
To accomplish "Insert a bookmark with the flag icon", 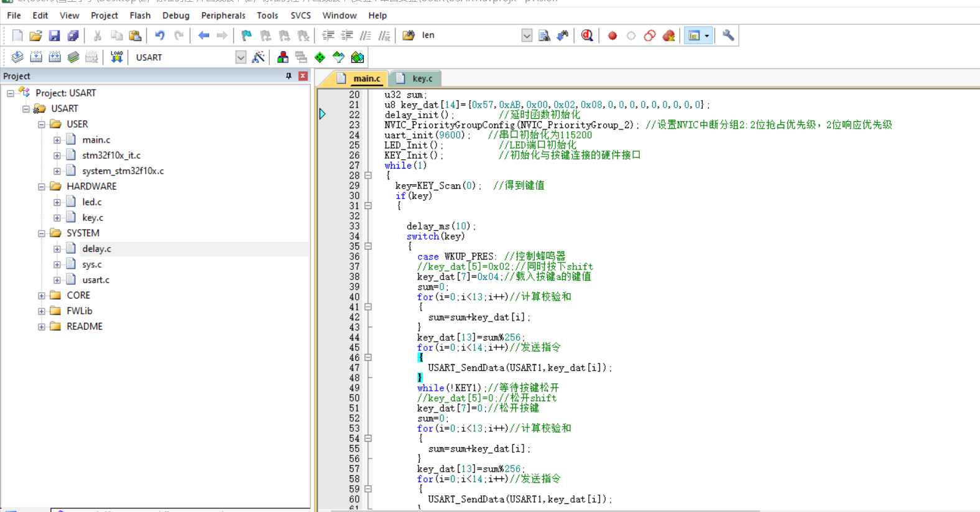I will 247,35.
